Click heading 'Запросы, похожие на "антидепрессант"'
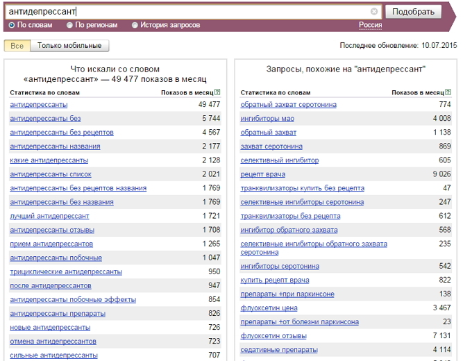The image size is (472, 361). coord(346,69)
